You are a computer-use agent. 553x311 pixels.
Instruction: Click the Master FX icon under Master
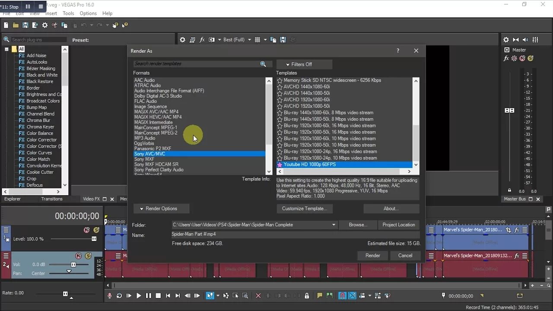pyautogui.click(x=506, y=58)
